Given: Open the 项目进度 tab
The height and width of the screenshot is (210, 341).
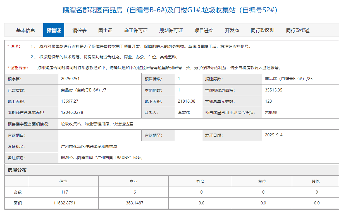Looking at the screenshot, I should point(204,30).
